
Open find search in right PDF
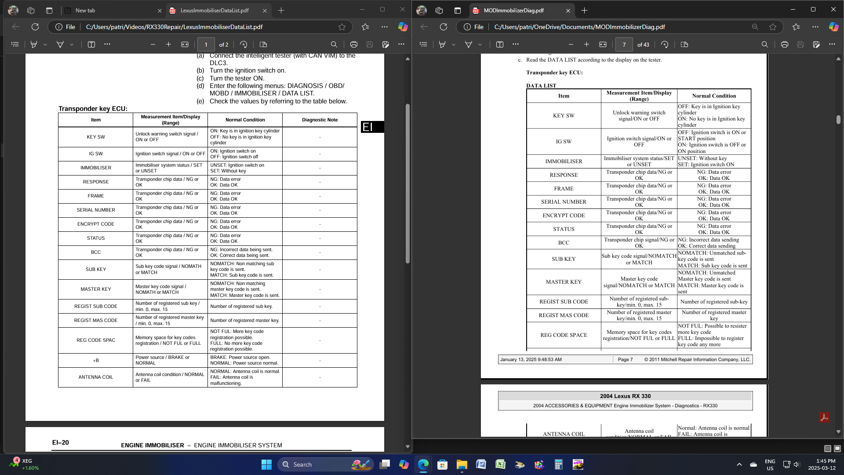pyautogui.click(x=765, y=44)
